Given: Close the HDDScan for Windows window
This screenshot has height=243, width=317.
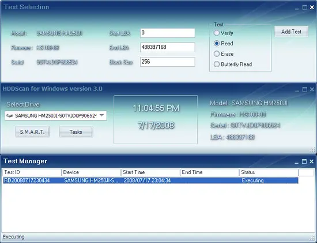Looking at the screenshot, I should [x=312, y=89].
